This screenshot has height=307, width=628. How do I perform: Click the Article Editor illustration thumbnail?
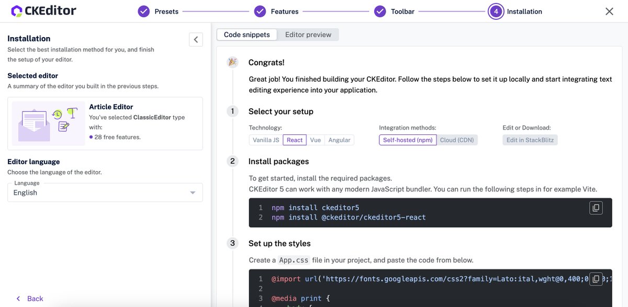click(48, 123)
